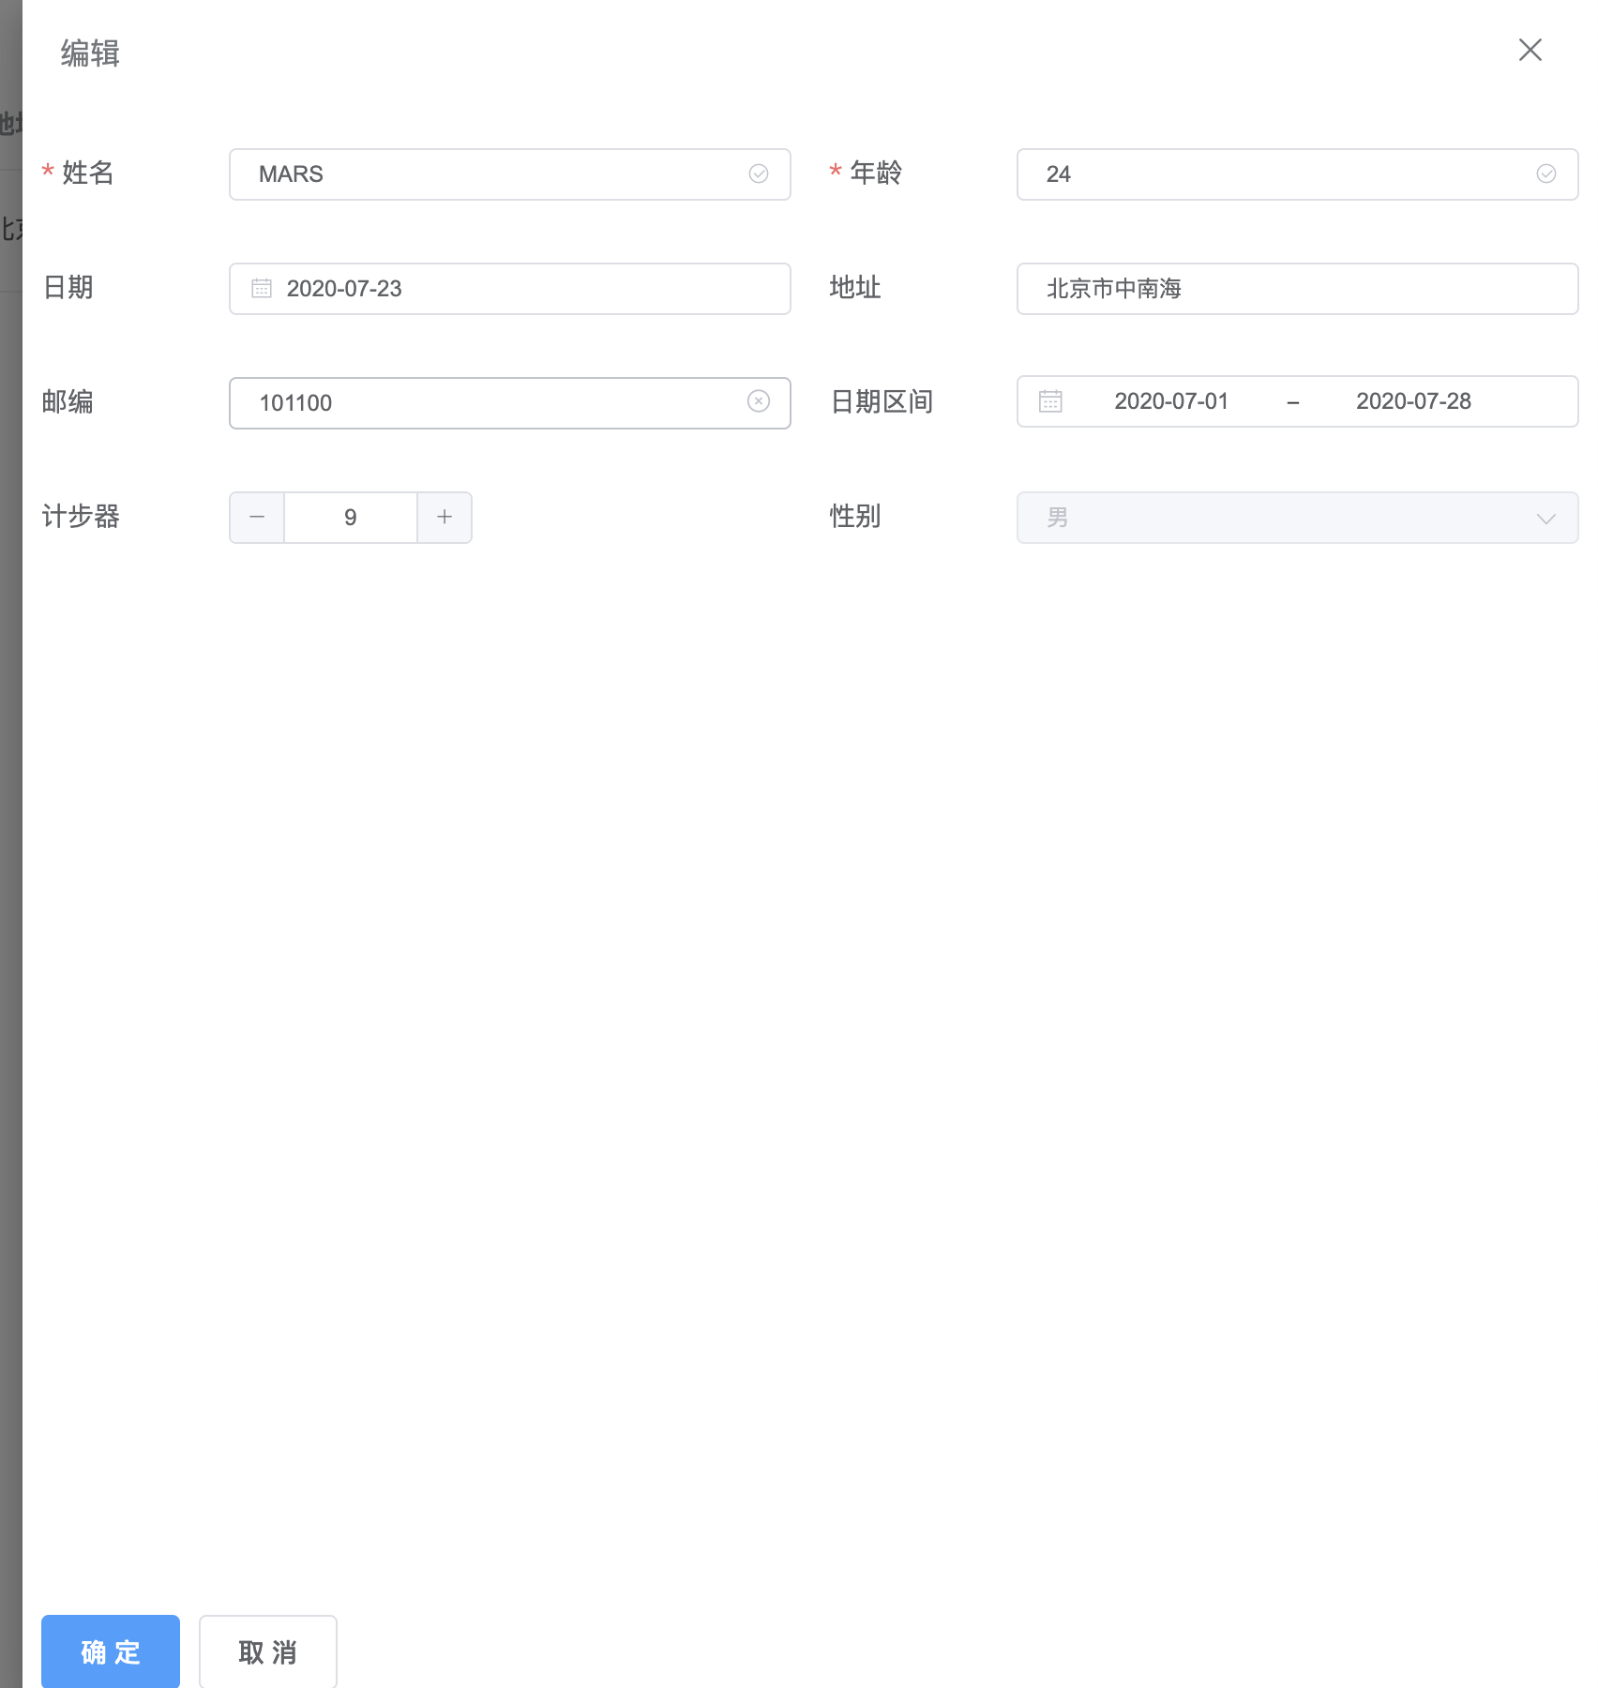Image resolution: width=1598 pixels, height=1688 pixels.
Task: Confirm with the 确定 button
Action: click(111, 1652)
